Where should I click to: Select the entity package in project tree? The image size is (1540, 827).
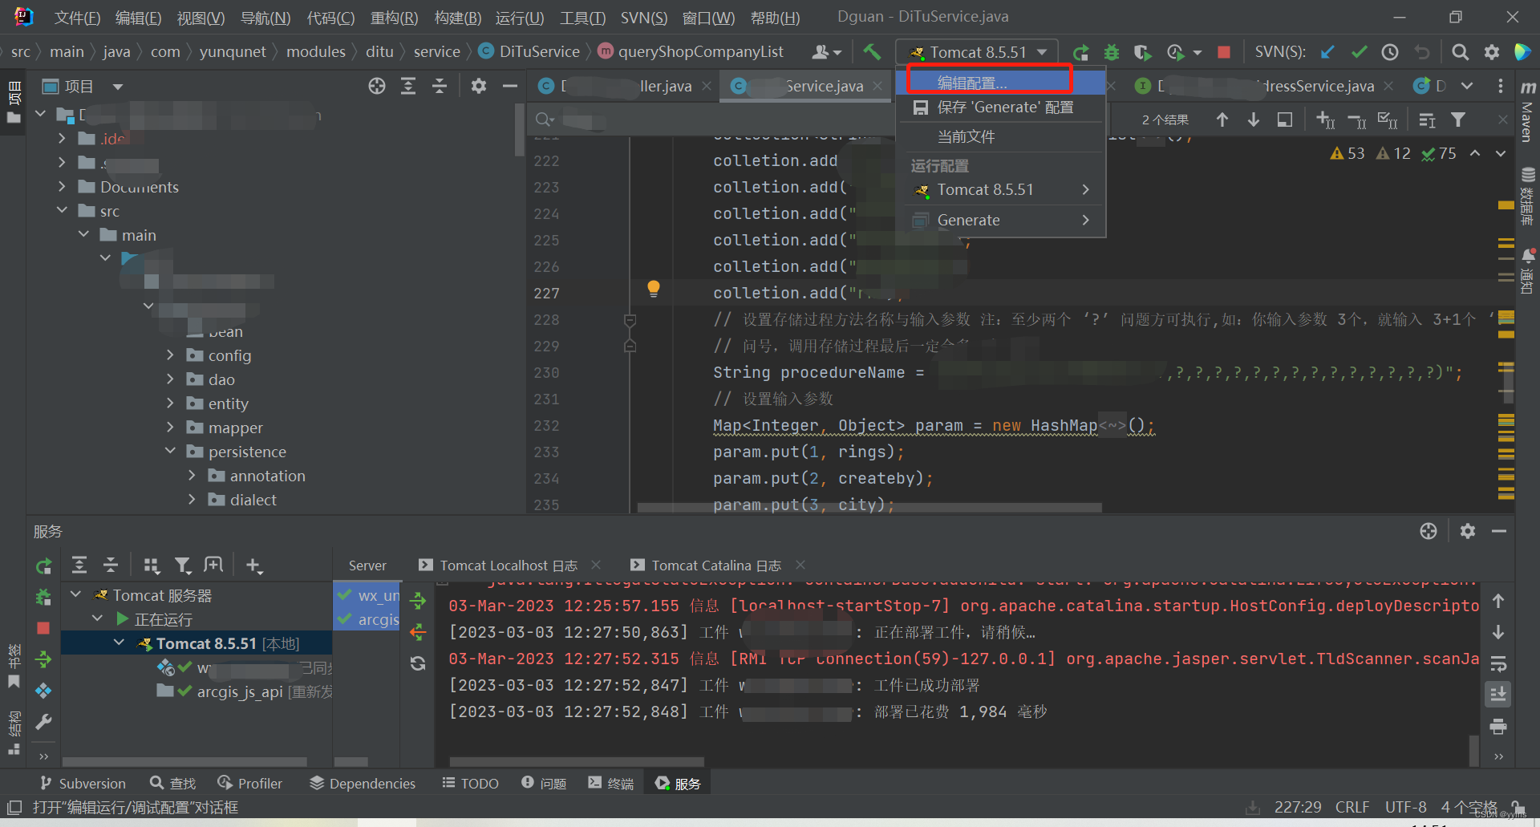(228, 403)
